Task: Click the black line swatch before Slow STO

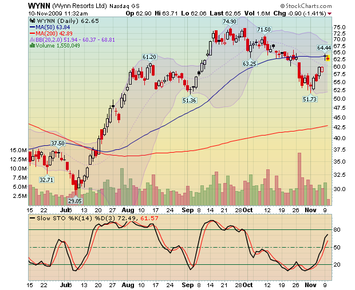Action: pyautogui.click(x=33, y=219)
